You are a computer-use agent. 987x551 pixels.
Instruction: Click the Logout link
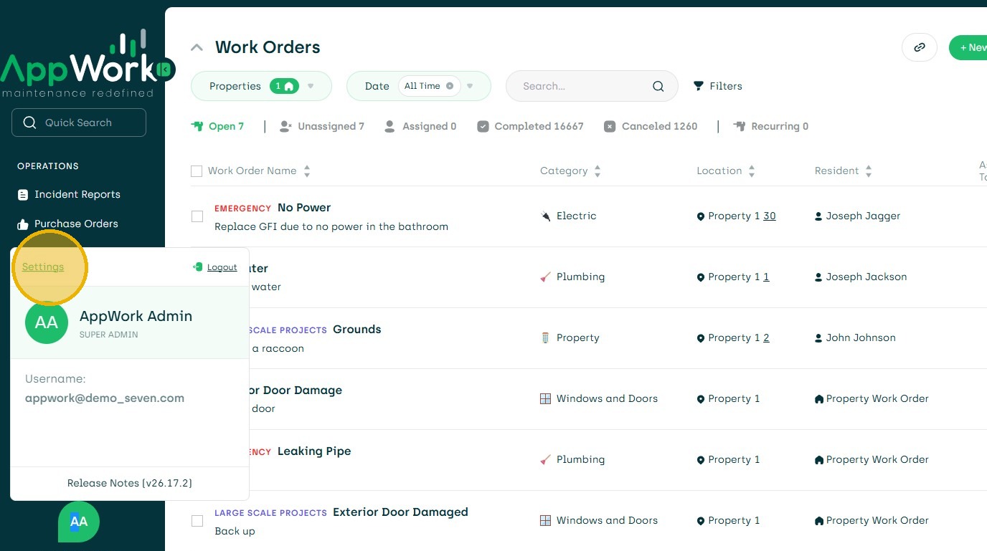[x=222, y=267]
